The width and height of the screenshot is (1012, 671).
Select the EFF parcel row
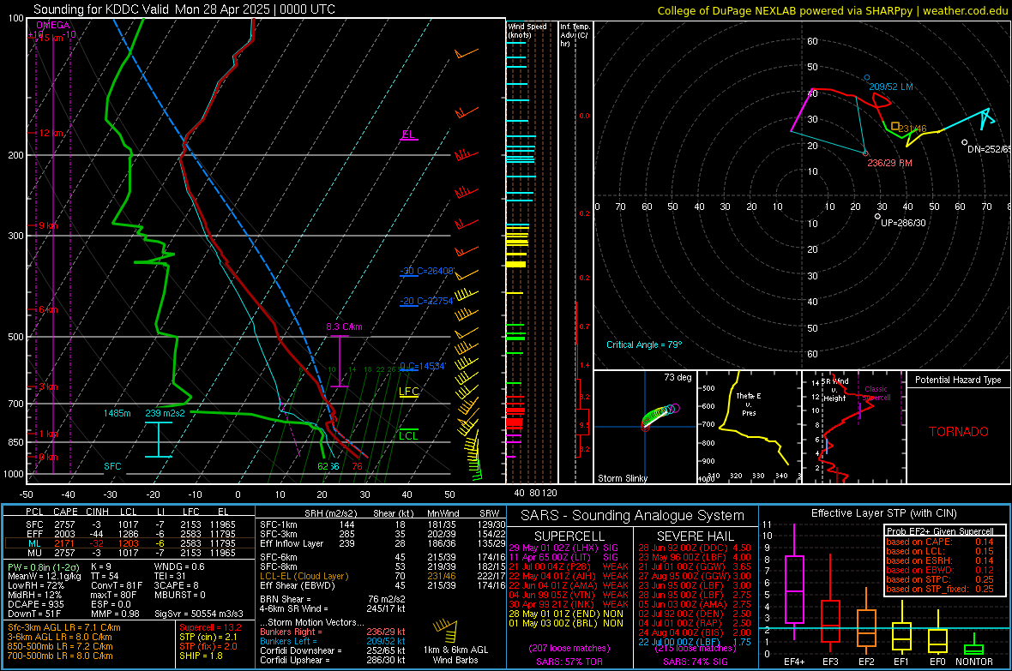point(130,534)
